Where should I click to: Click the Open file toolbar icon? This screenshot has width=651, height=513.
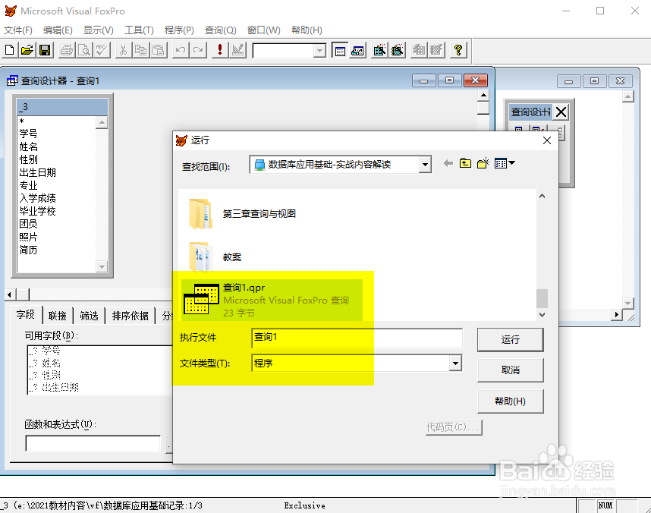click(27, 50)
